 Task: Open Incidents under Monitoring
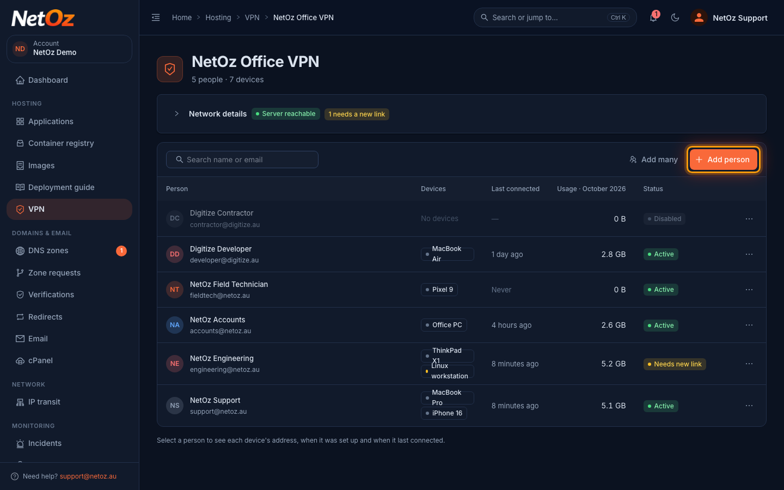tap(69, 443)
